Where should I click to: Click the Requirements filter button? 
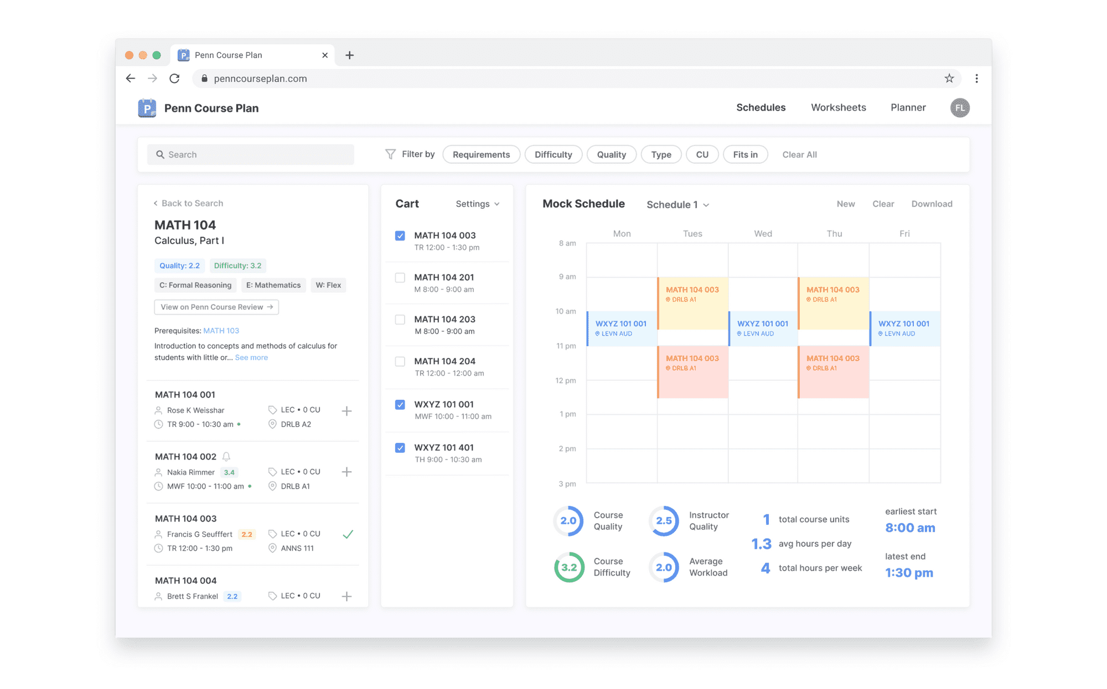pyautogui.click(x=480, y=154)
